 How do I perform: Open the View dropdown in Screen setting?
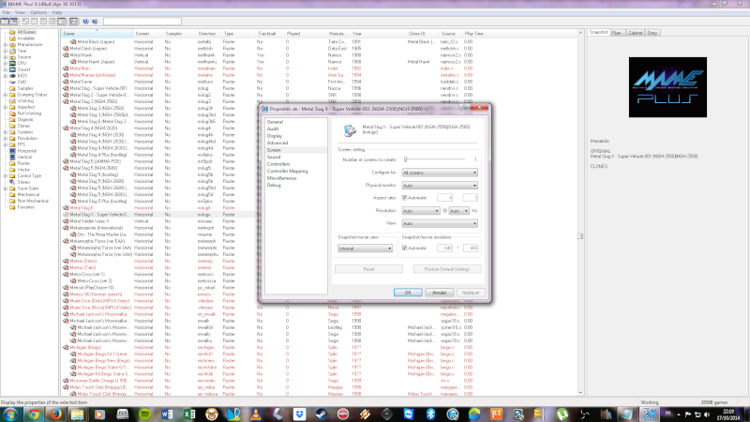(x=440, y=223)
